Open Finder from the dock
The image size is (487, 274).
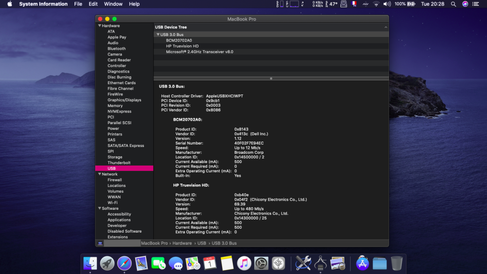90,263
